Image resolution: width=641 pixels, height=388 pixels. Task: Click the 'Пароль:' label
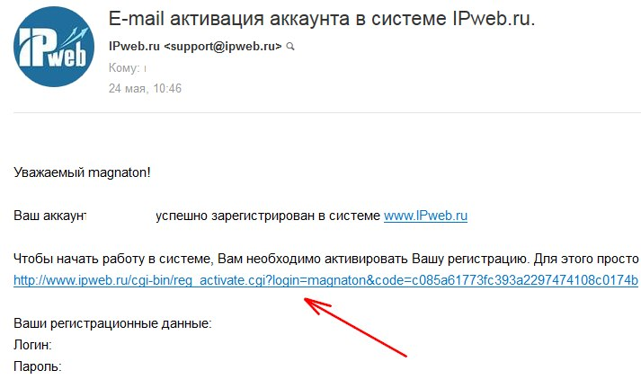(x=38, y=366)
